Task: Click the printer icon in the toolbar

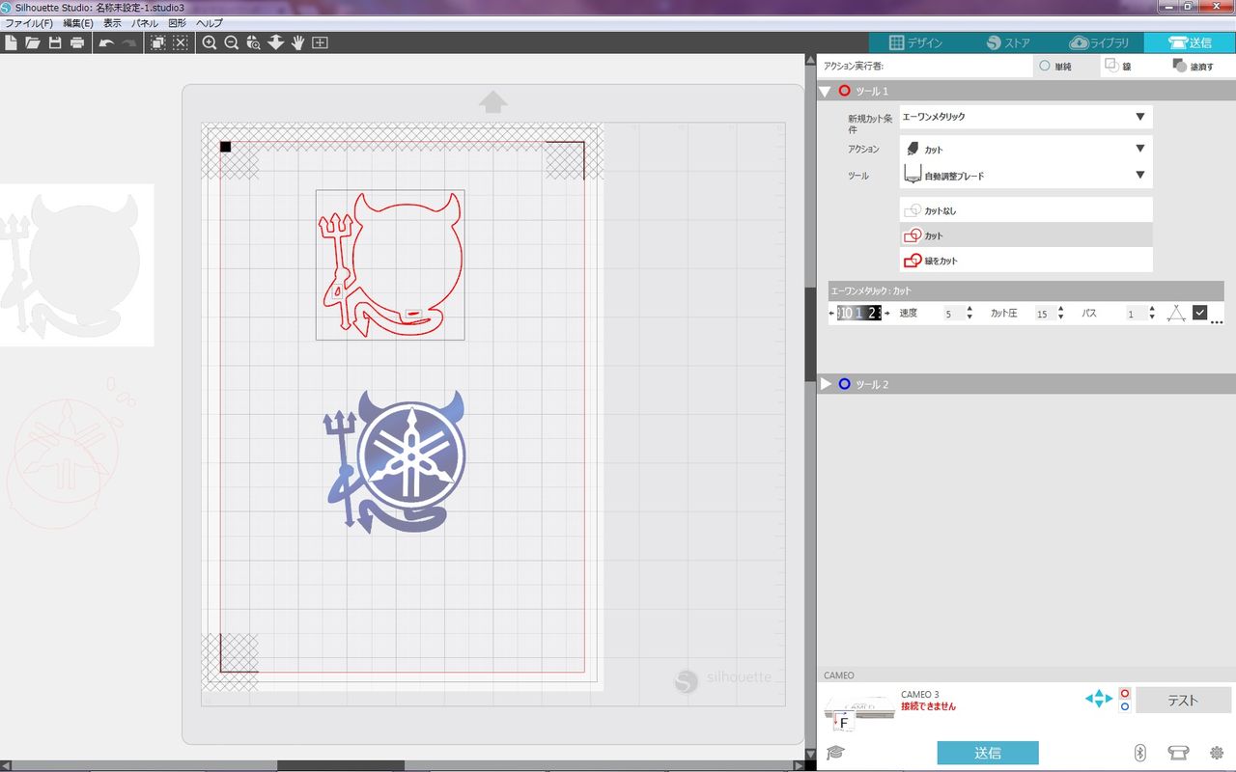Action: click(77, 42)
